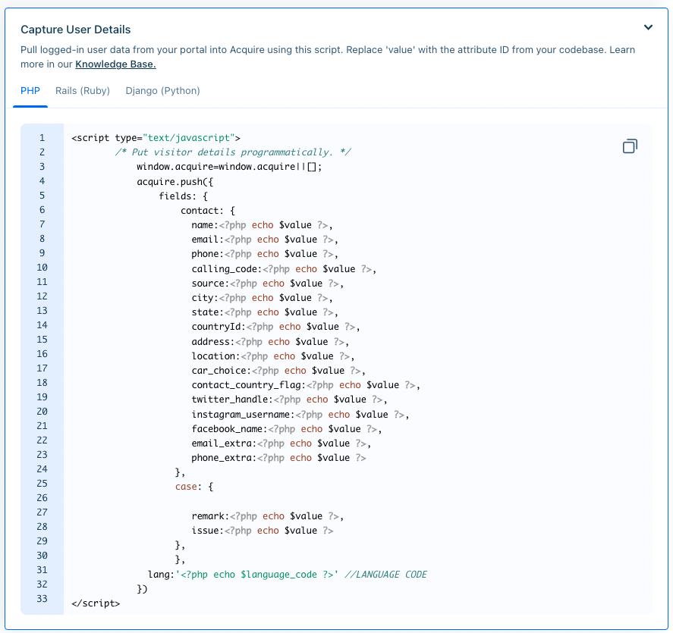The image size is (673, 633).
Task: Open the Django (Python) tab
Action: (162, 91)
